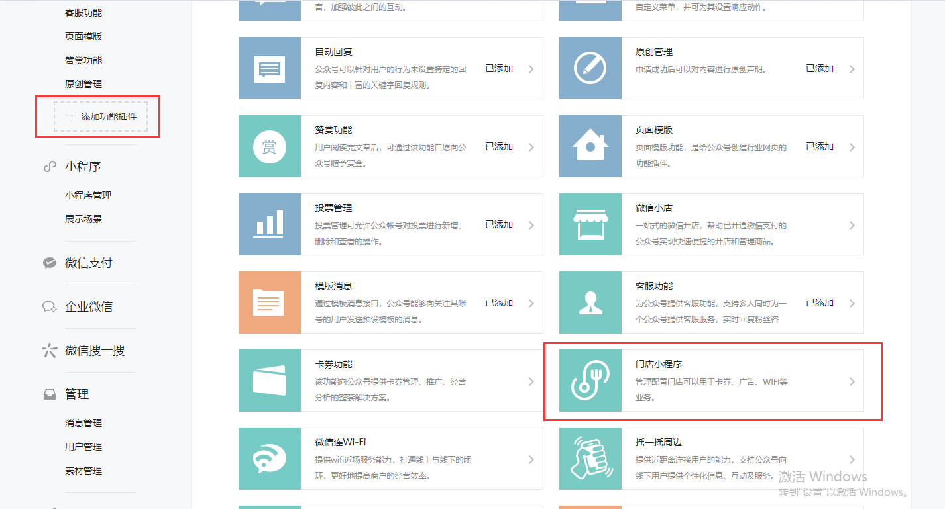Expand the 卡券功能 card chevron

point(531,381)
